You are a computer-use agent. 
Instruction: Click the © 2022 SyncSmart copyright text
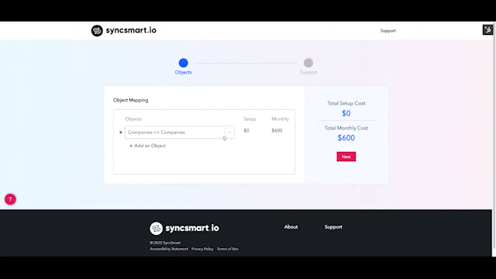(165, 243)
